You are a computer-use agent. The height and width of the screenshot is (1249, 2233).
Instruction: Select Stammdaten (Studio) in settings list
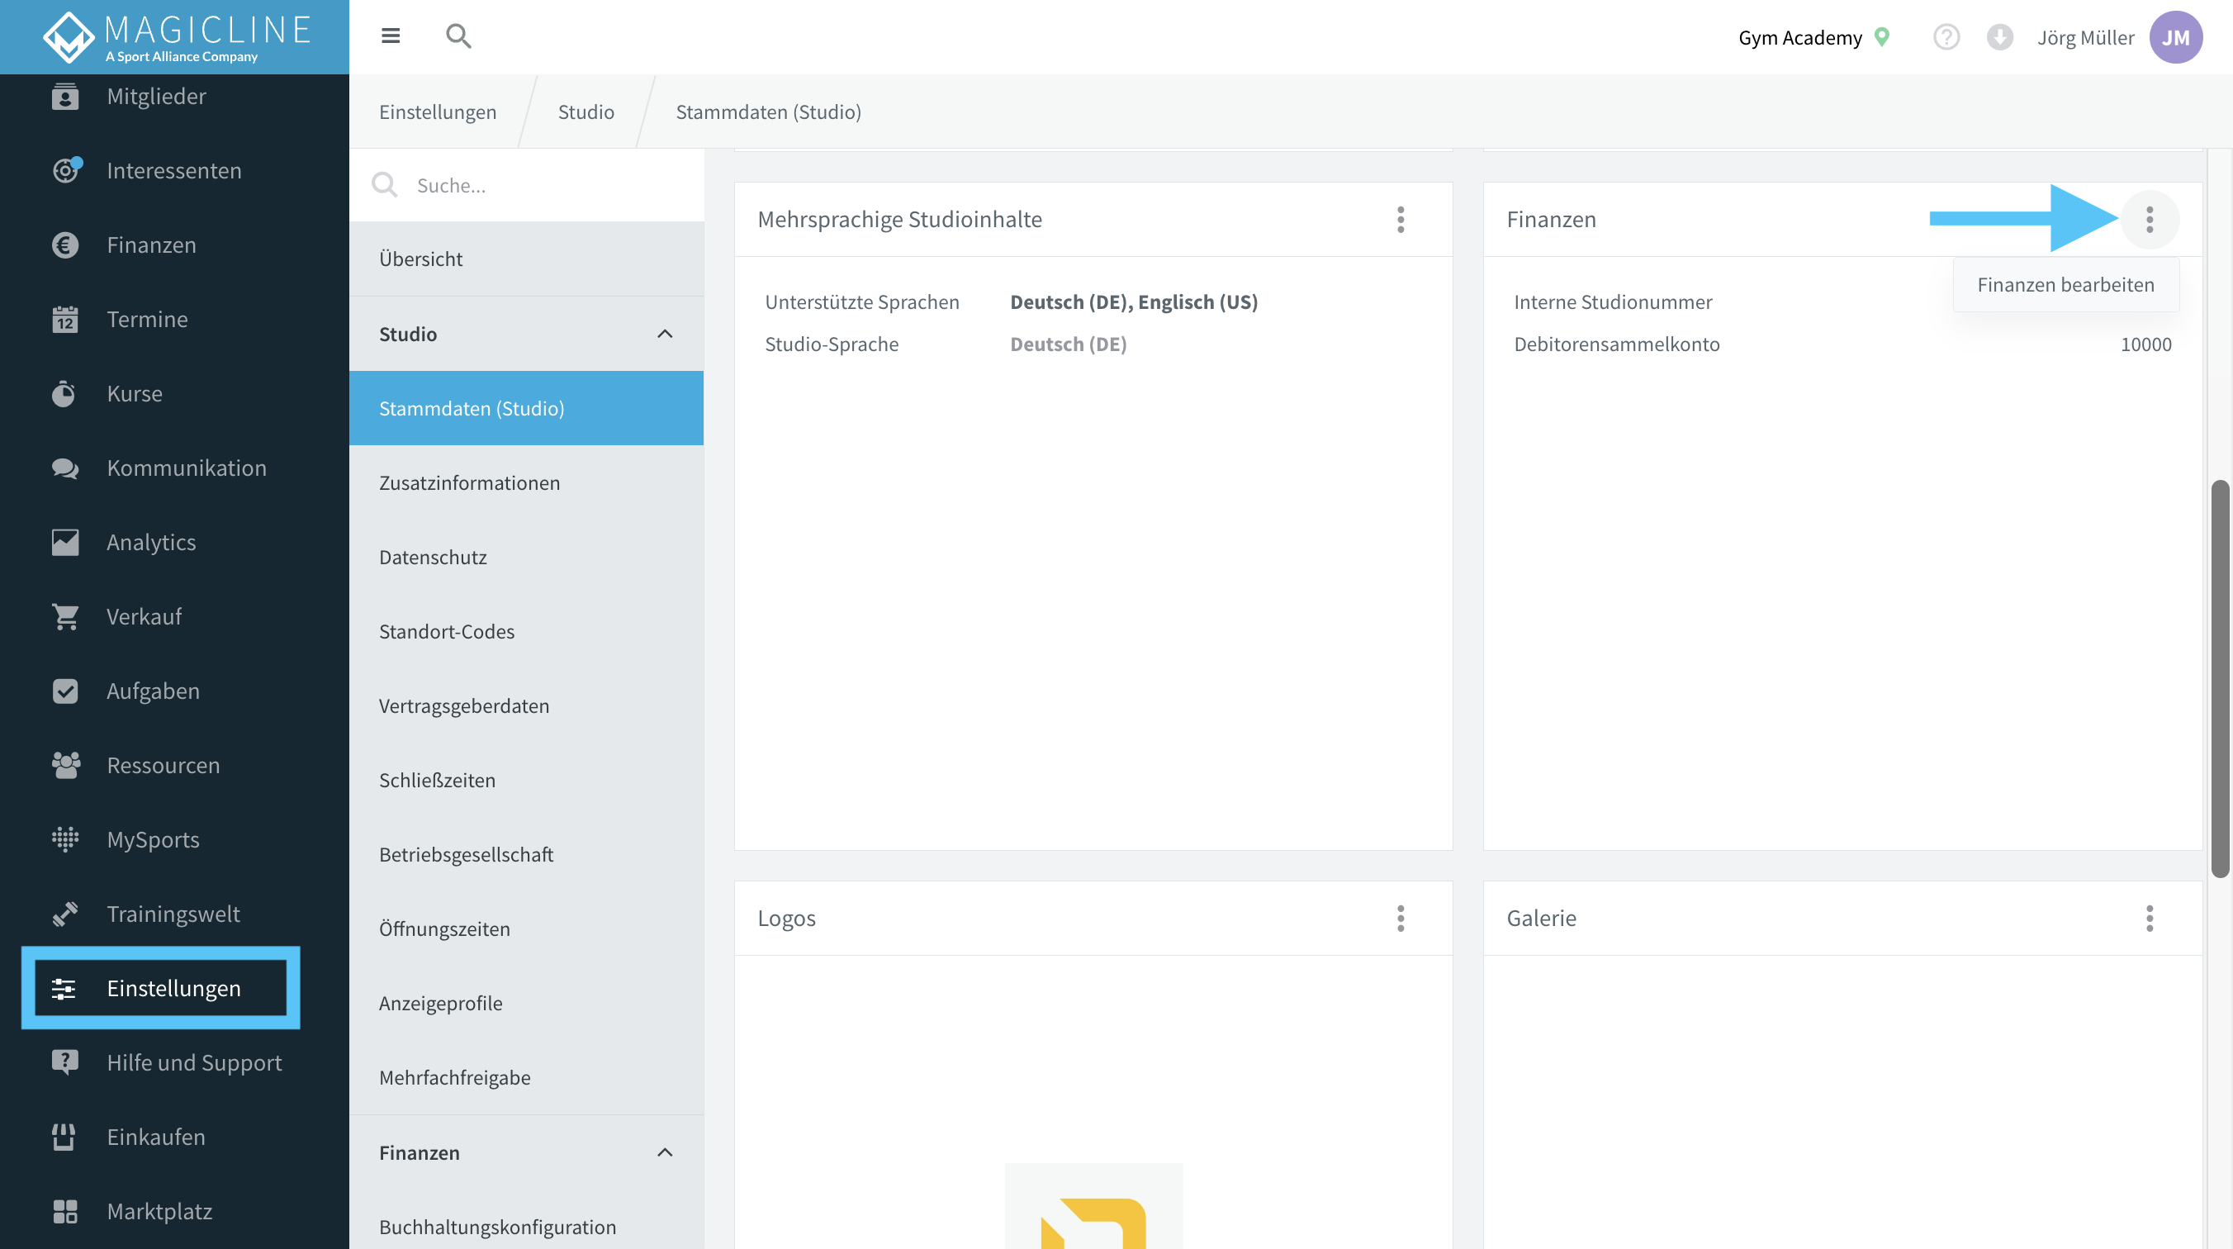[526, 409]
